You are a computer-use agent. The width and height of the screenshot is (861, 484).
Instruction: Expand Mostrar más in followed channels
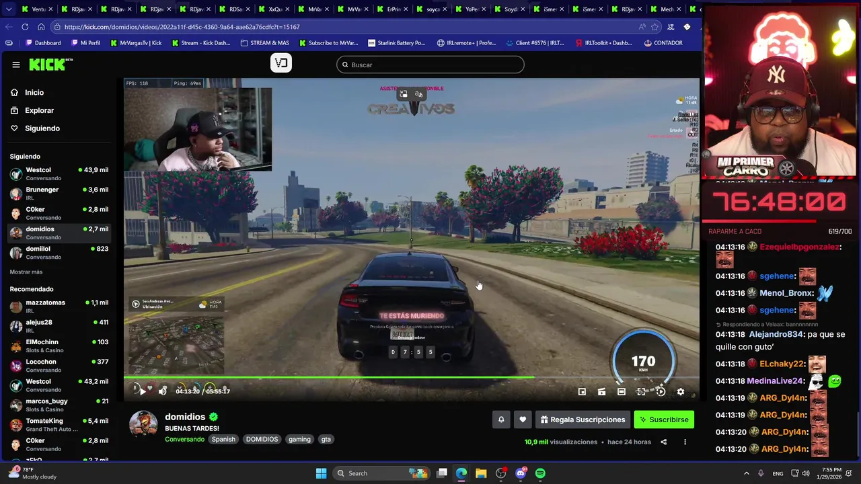coord(26,272)
